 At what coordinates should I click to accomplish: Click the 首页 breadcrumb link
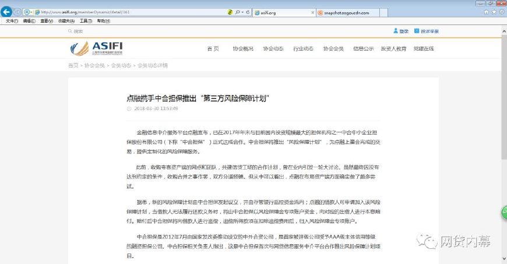[73, 65]
